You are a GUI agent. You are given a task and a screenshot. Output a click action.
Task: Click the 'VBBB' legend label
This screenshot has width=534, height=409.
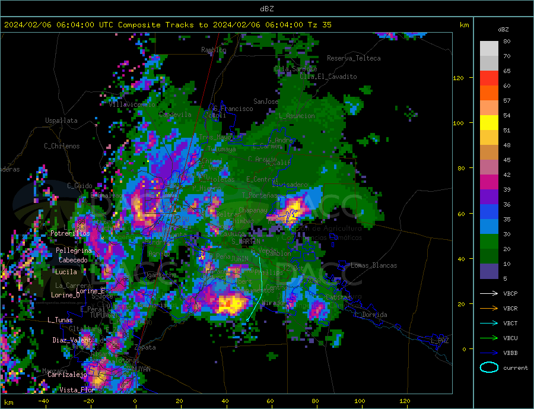pos(510,353)
